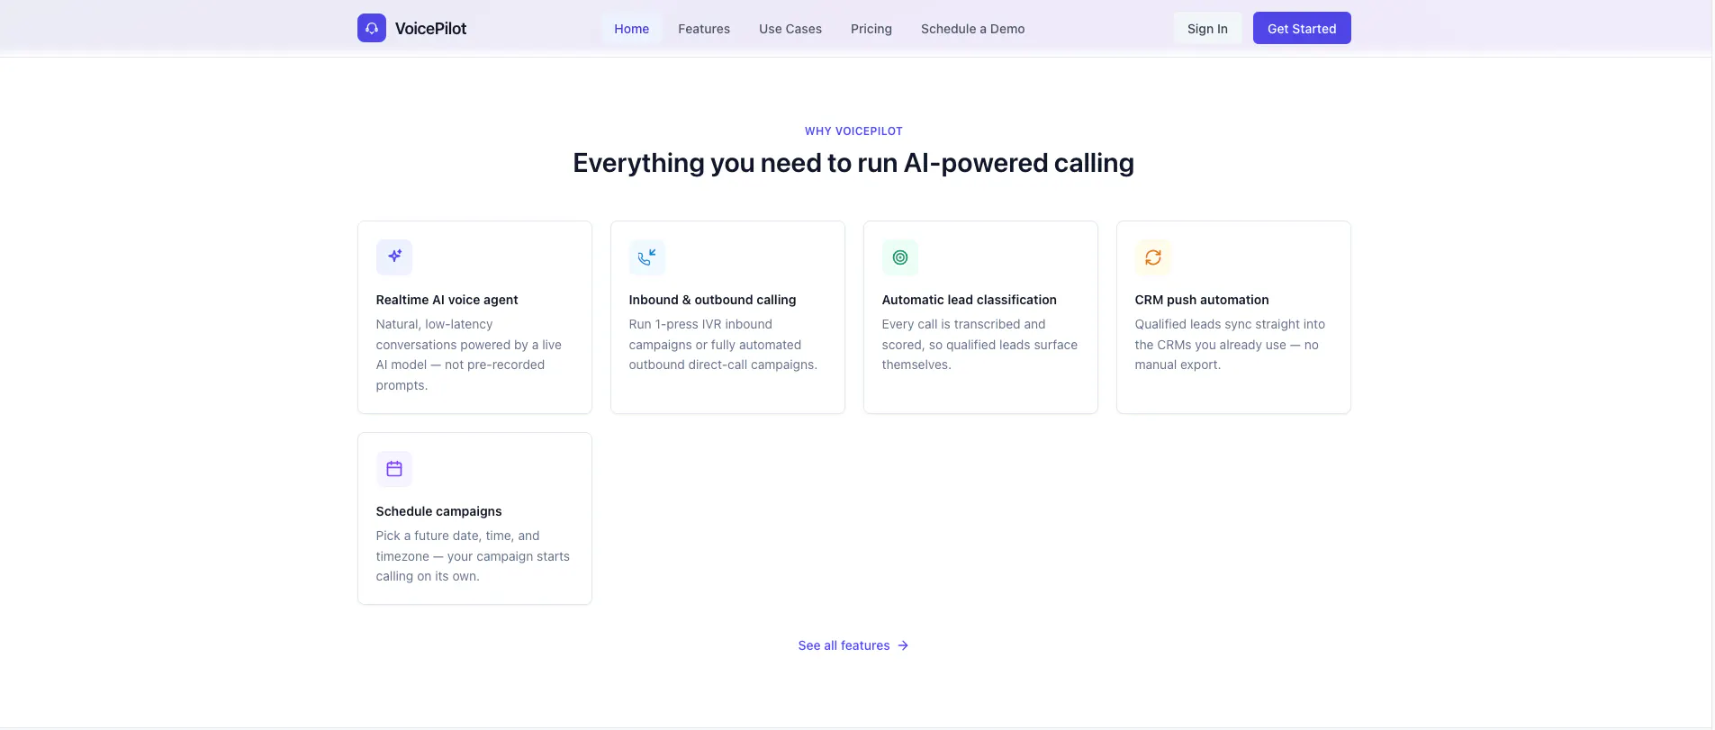Click the VoicePilot headset logo icon

click(x=372, y=28)
